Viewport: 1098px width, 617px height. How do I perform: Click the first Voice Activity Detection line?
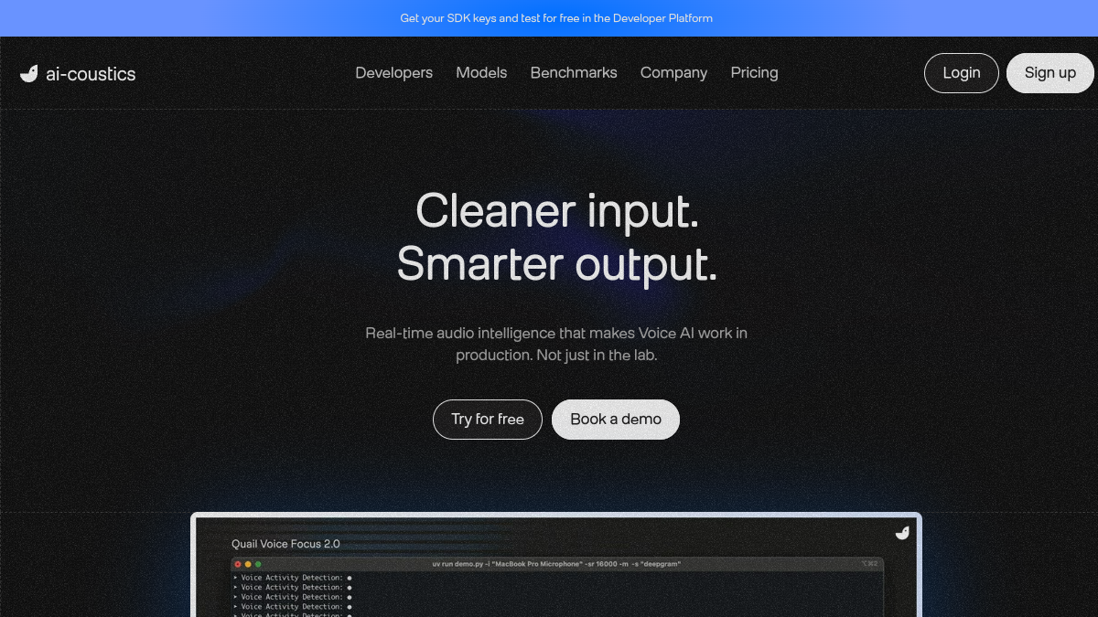(x=293, y=578)
